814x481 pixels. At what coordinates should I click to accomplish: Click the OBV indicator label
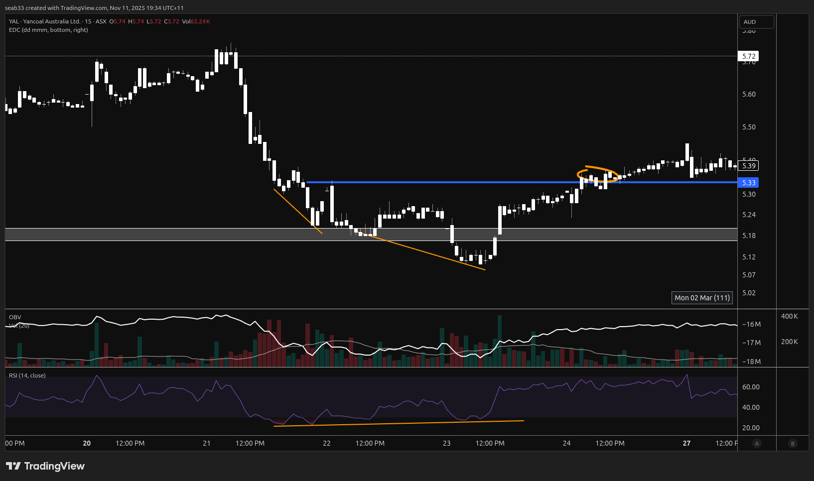pyautogui.click(x=15, y=317)
